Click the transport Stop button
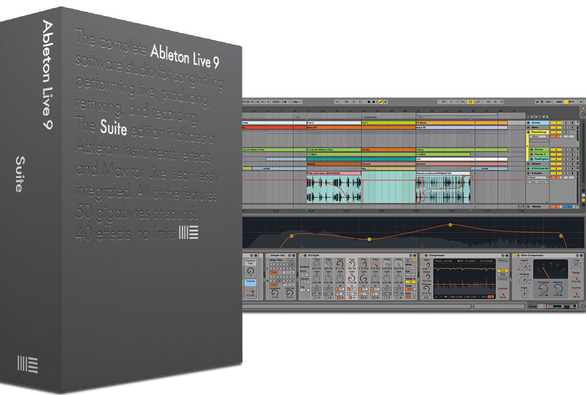The width and height of the screenshot is (586, 395). (x=369, y=102)
